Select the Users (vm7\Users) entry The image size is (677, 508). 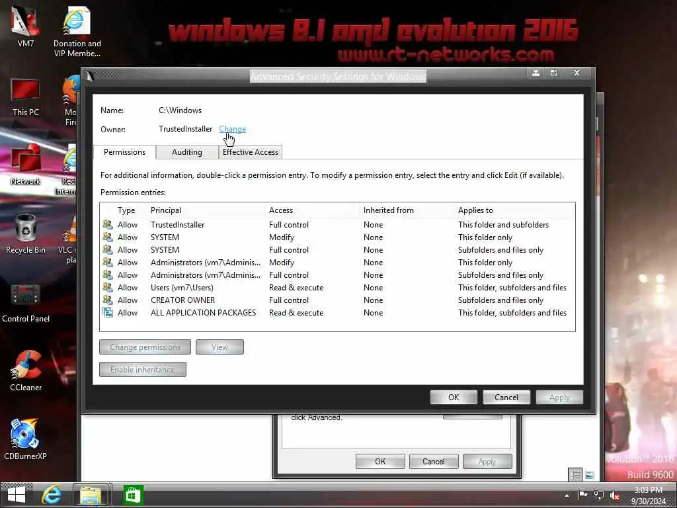(x=337, y=287)
